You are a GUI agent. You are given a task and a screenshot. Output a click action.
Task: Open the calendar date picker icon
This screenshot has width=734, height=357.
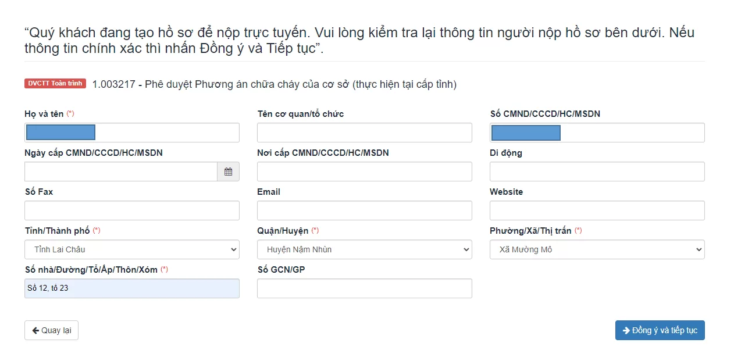(x=228, y=172)
